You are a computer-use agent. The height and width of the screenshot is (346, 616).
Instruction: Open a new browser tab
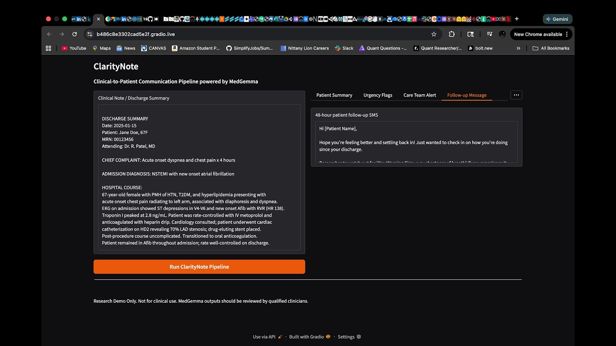coord(517,19)
